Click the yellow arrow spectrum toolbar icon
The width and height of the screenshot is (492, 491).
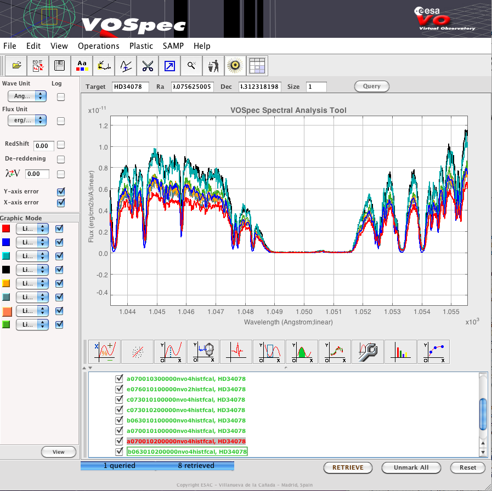tap(104, 66)
